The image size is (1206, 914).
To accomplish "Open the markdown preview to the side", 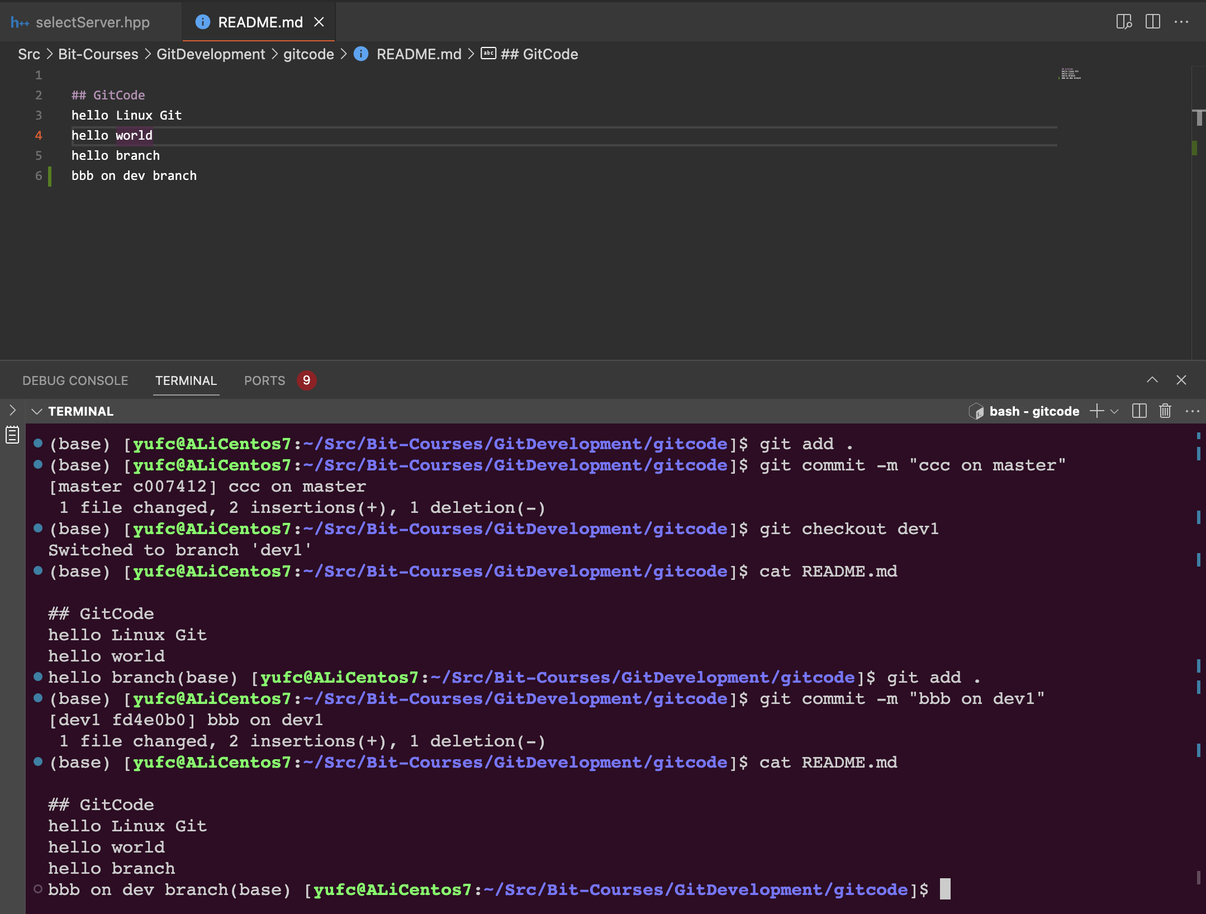I will (1124, 22).
